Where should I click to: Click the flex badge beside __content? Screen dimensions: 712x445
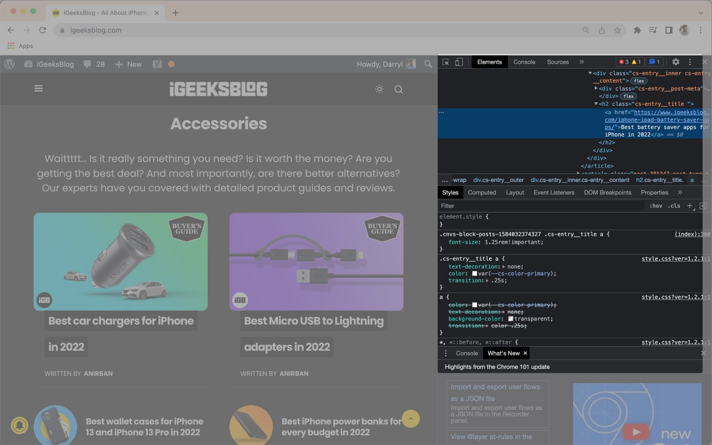pyautogui.click(x=639, y=81)
